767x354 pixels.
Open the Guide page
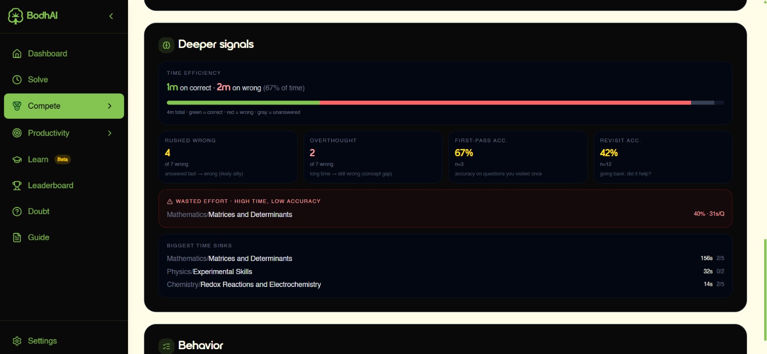coord(64,238)
